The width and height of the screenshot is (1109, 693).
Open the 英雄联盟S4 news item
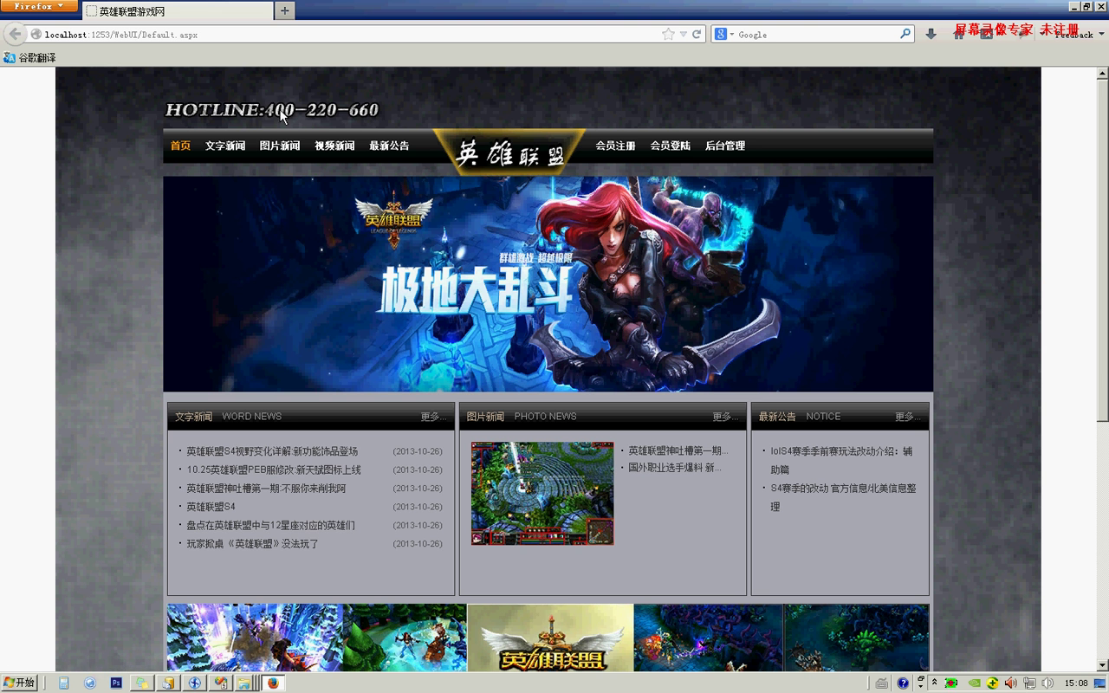pos(211,507)
